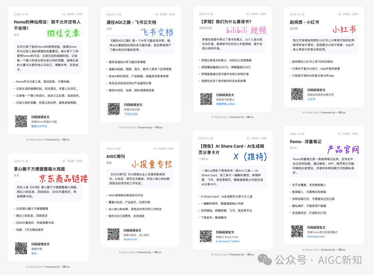Click QR code on the 罗翔 我们为什么要读书 card
The width and height of the screenshot is (374, 275).
click(206, 99)
